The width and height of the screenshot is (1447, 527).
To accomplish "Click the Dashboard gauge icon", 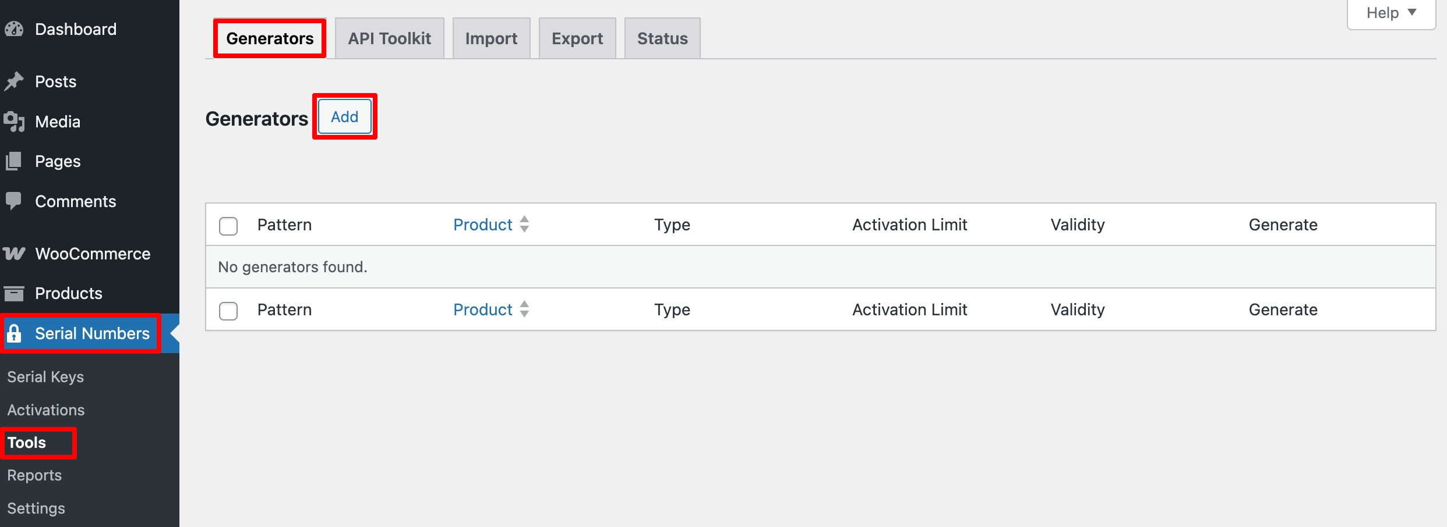I will (14, 29).
